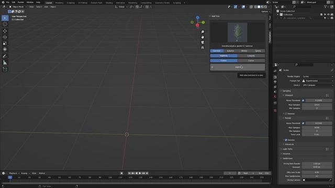Select the Spring season option
The height and width of the screenshot is (188, 335).
point(258,51)
